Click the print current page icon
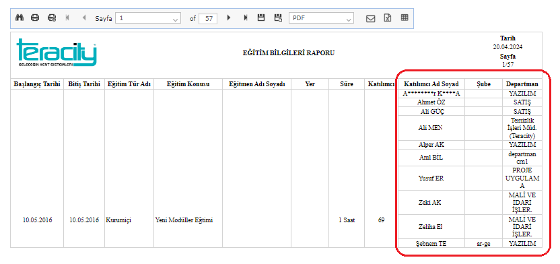The image size is (560, 264). coord(52,18)
